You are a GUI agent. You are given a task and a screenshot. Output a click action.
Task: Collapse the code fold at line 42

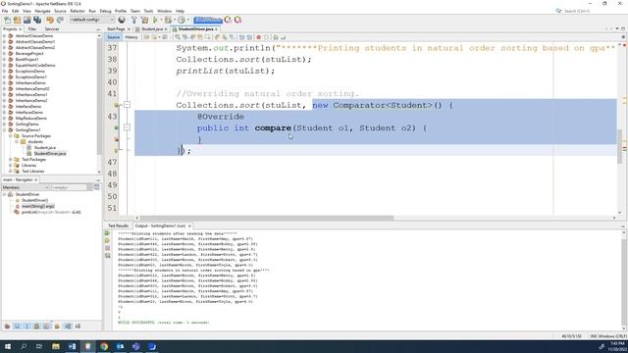127,105
